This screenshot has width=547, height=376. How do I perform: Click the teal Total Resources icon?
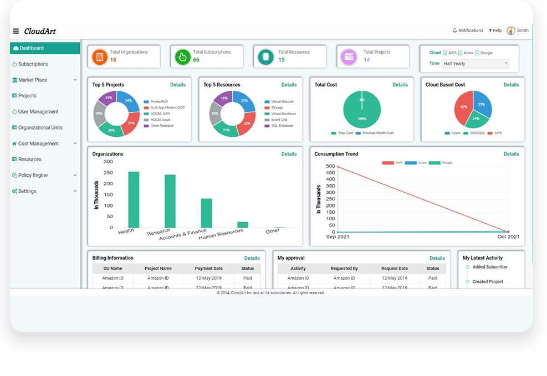coord(265,56)
